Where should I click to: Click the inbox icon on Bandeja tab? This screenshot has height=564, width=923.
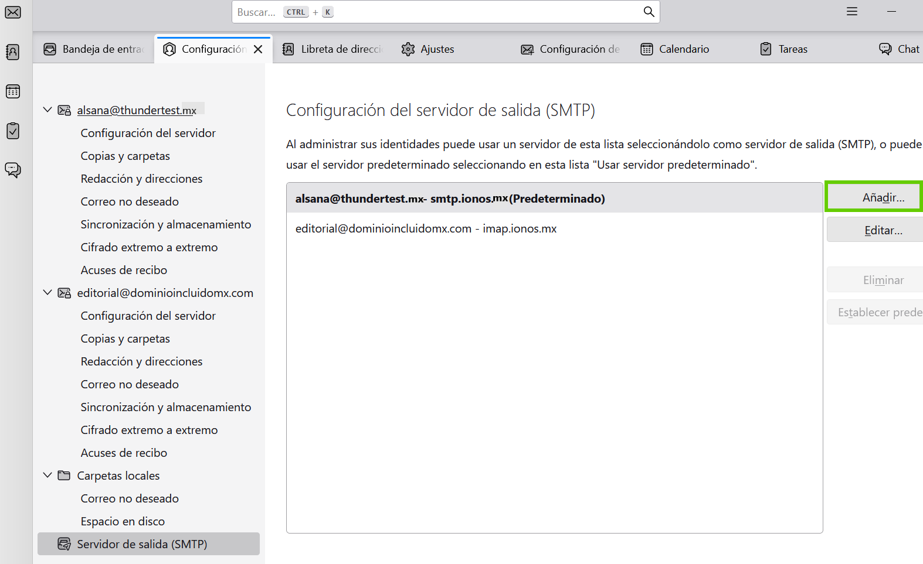coord(50,49)
